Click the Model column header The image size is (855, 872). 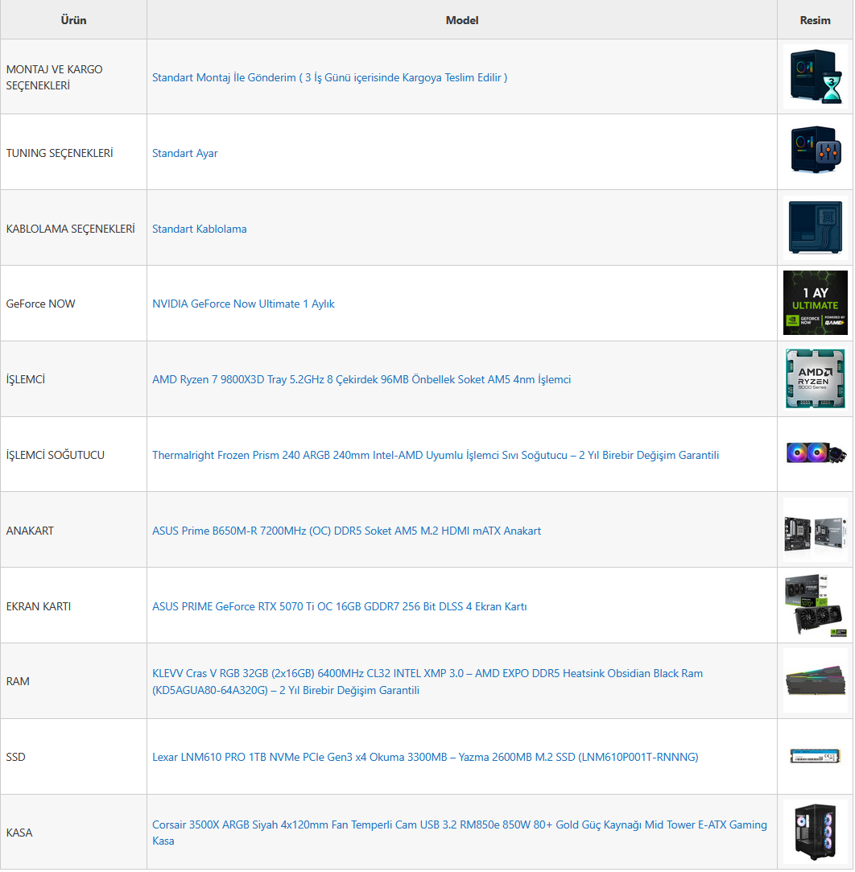(462, 20)
